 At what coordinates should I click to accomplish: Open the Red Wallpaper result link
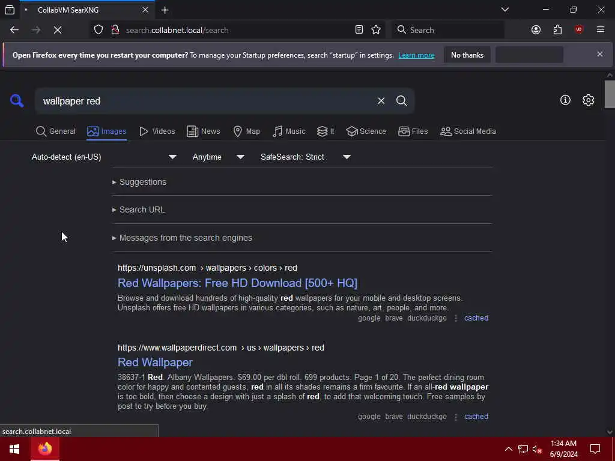pos(155,362)
